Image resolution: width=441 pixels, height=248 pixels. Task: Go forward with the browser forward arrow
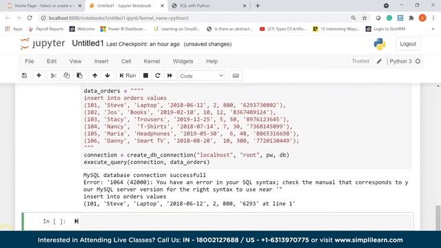[19, 18]
